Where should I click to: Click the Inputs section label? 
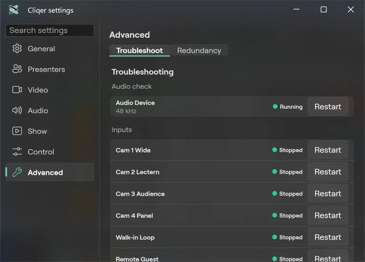[122, 130]
